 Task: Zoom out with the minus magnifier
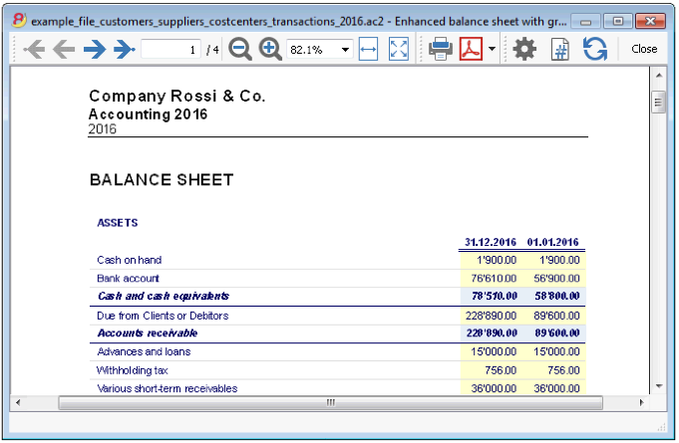tap(240, 49)
